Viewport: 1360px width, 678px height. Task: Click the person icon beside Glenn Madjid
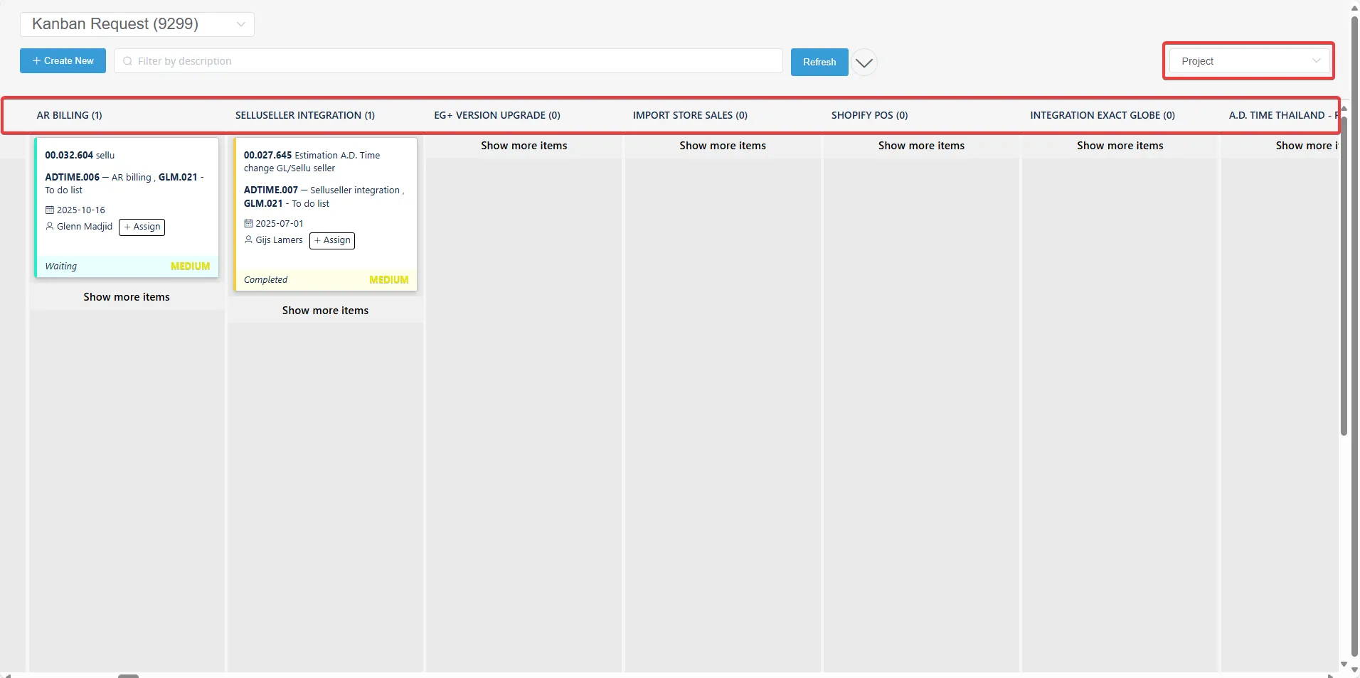point(50,227)
